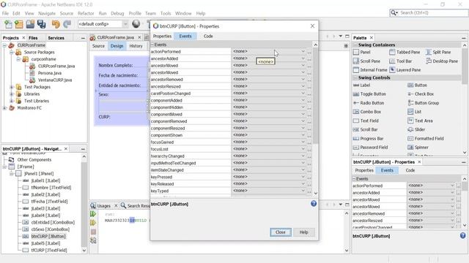The image size is (469, 263).
Task: Open the focusGained handler dropdown in dialog
Action: pyautogui.click(x=303, y=142)
